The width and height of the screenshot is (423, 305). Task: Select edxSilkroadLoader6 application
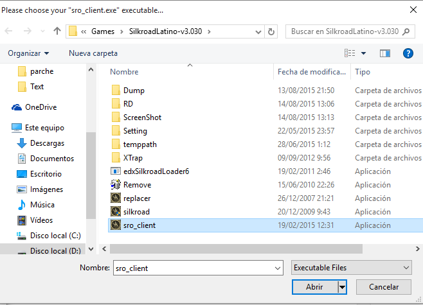coord(156,171)
